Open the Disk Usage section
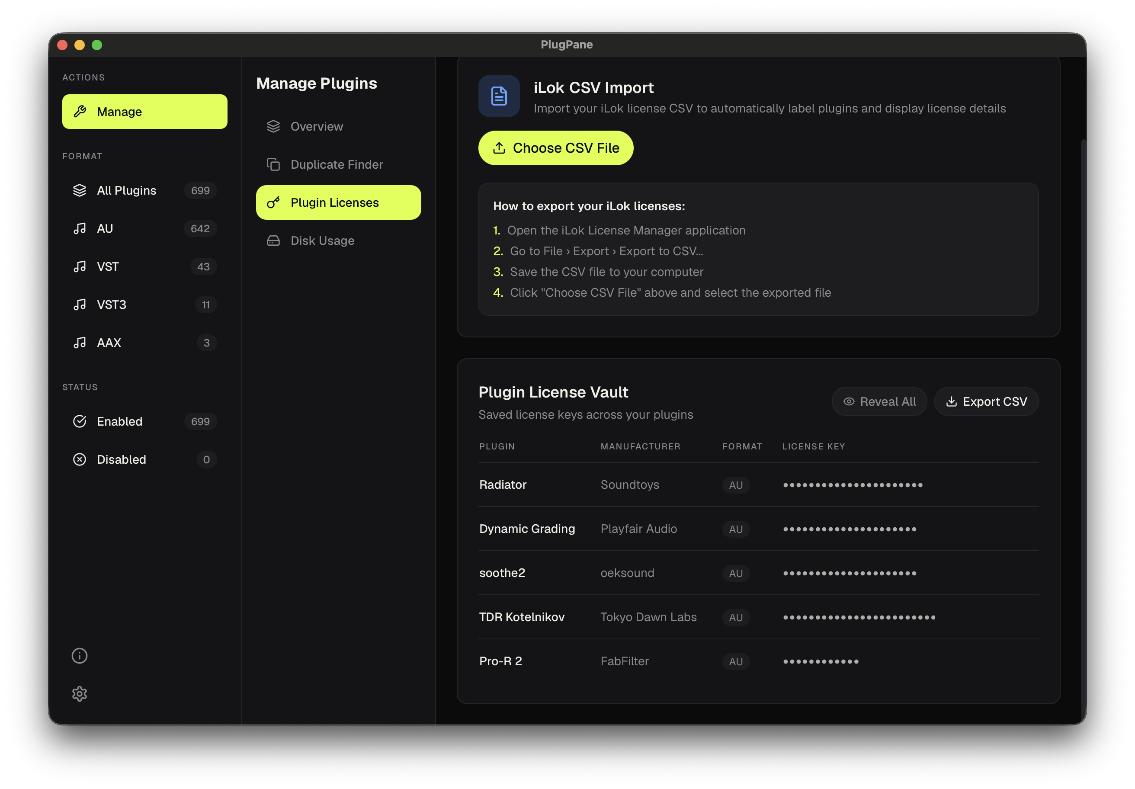Screen dimensions: 1135x789 pyautogui.click(x=339, y=241)
